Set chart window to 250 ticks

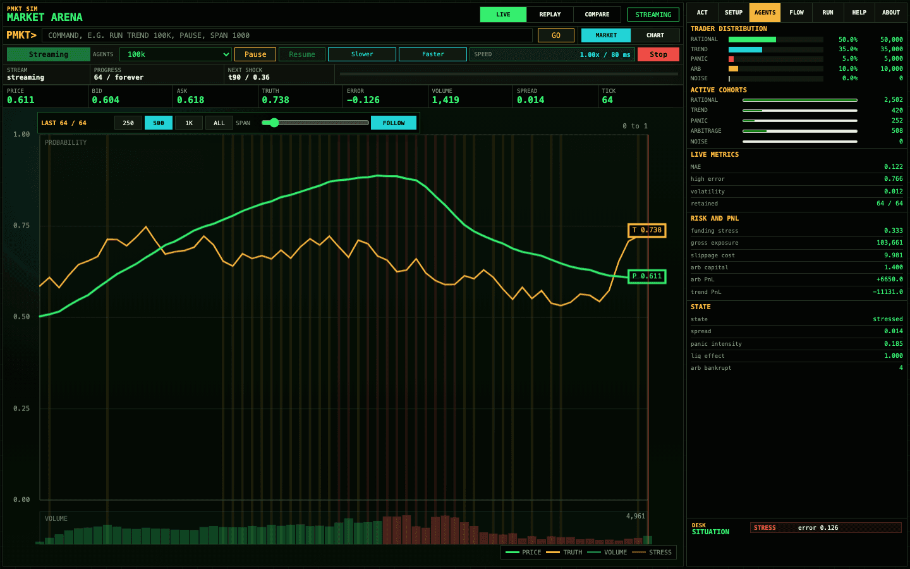(128, 123)
